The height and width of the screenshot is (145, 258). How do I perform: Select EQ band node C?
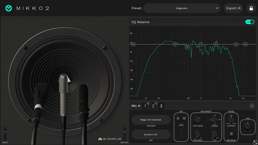(201, 44)
